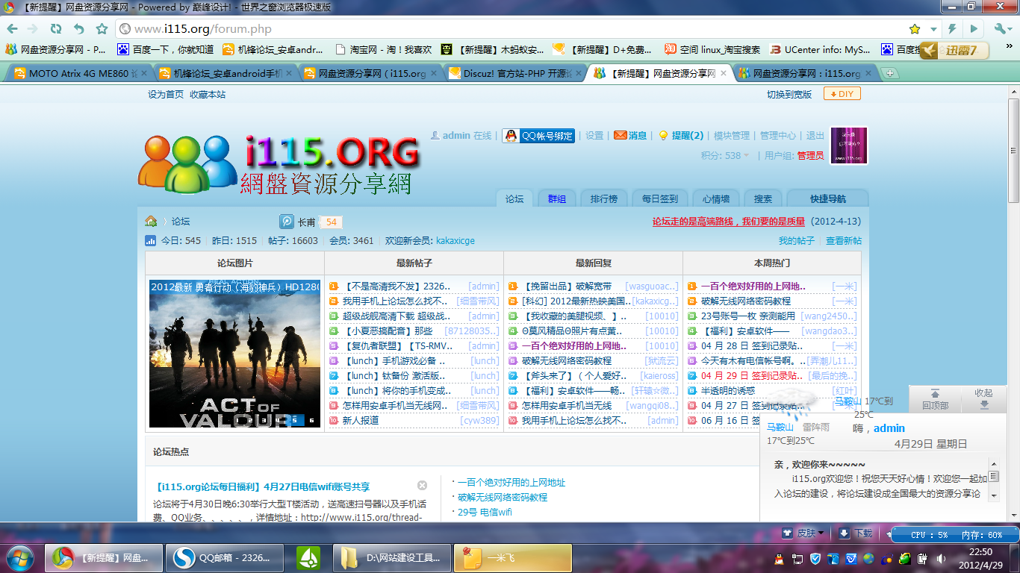Click the 回顶部 back-to-top button
The height and width of the screenshot is (573, 1020).
[935, 399]
